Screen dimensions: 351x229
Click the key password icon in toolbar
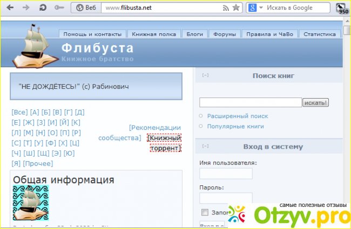click(x=59, y=8)
